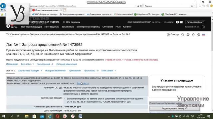Show hidden system tray icons
This screenshot has height=119, width=213.
coord(169,116)
